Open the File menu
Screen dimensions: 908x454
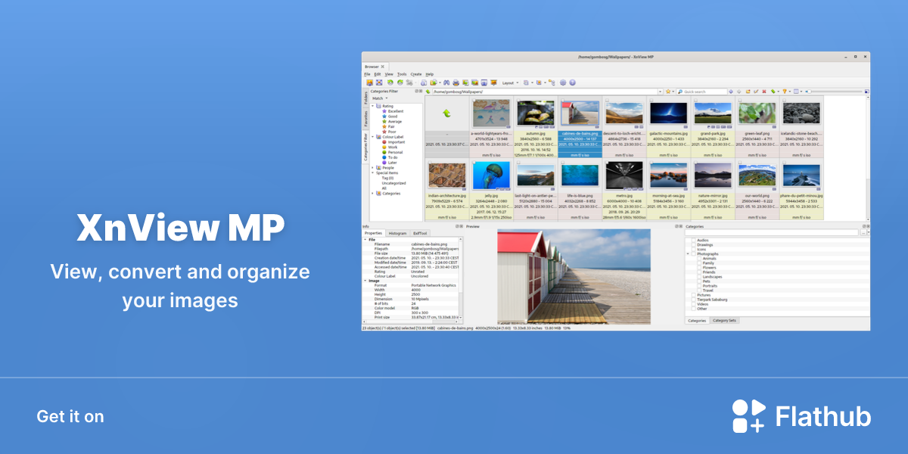click(367, 74)
